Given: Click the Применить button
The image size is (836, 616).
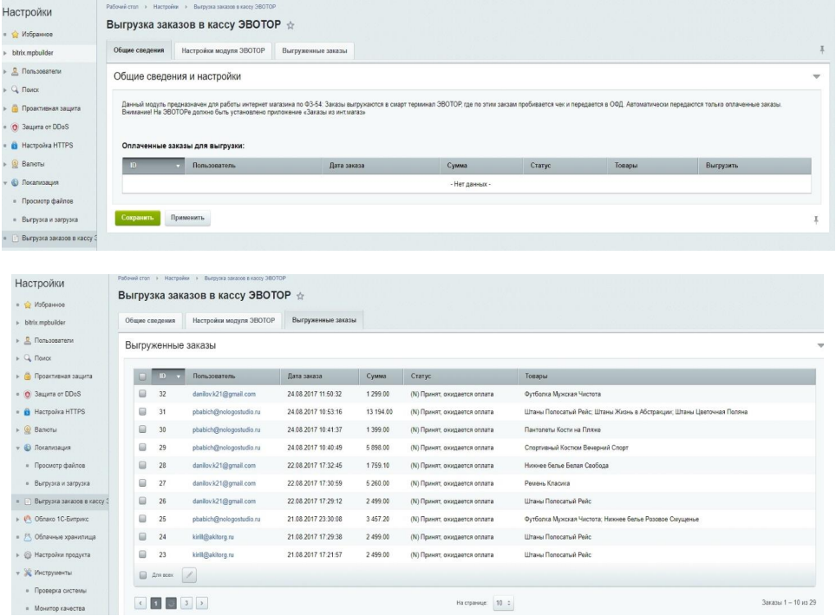Looking at the screenshot, I should click(187, 218).
